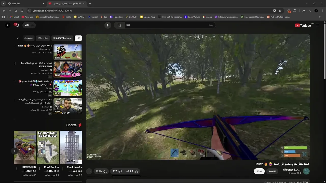Click the search magnifier button
Viewport: 326px width, 183px height.
[119, 25]
